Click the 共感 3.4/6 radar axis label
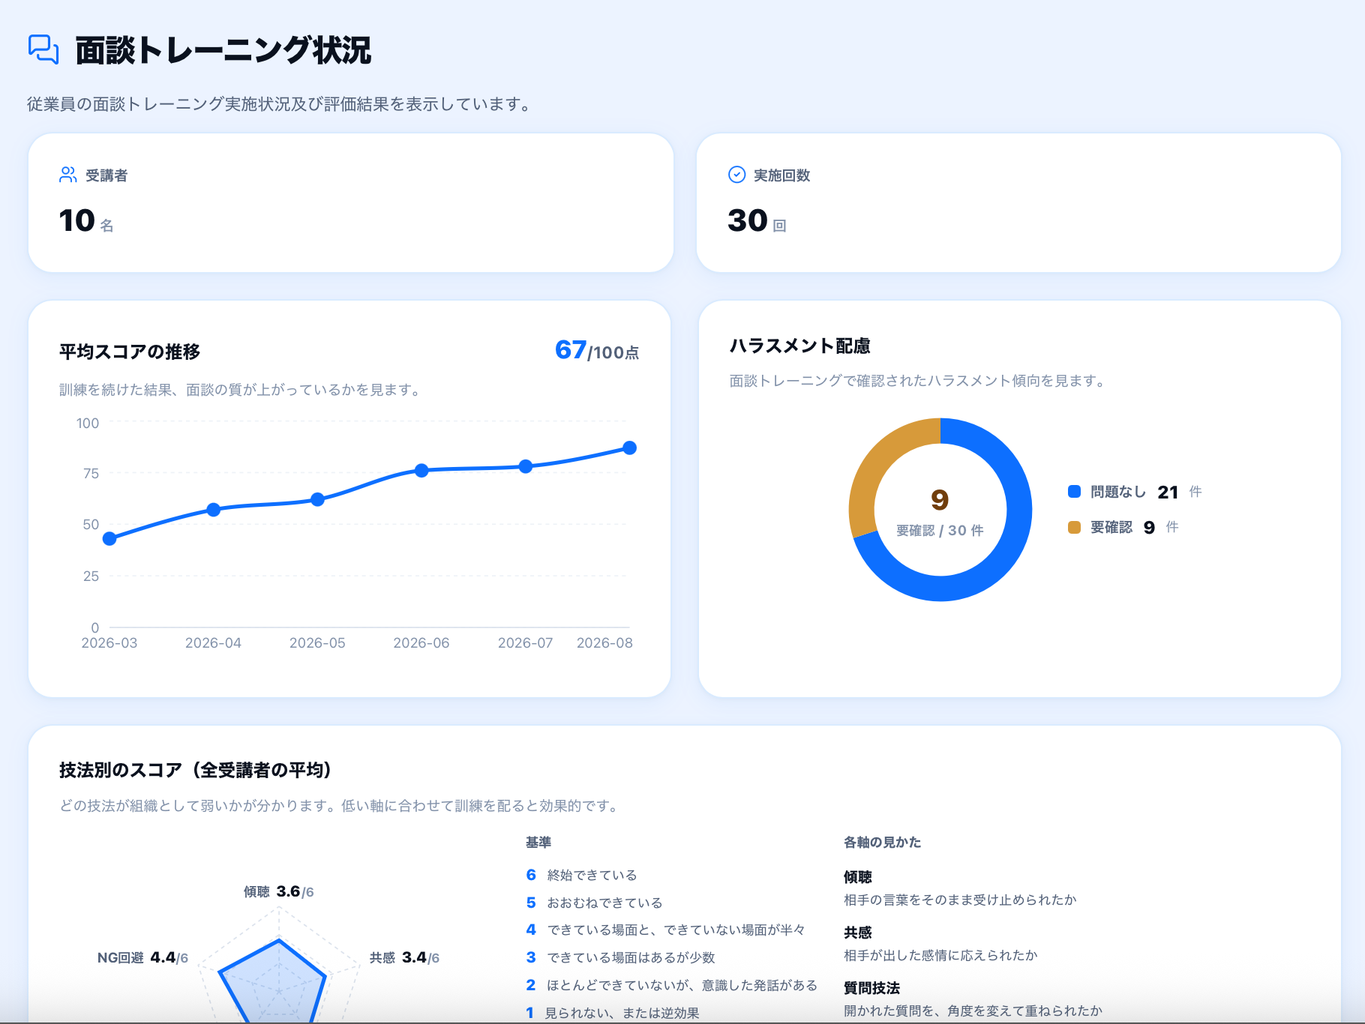1365x1024 pixels. coord(404,957)
